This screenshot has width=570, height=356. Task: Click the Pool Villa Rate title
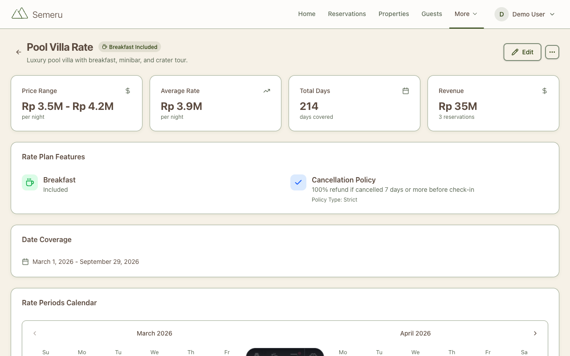tap(60, 47)
